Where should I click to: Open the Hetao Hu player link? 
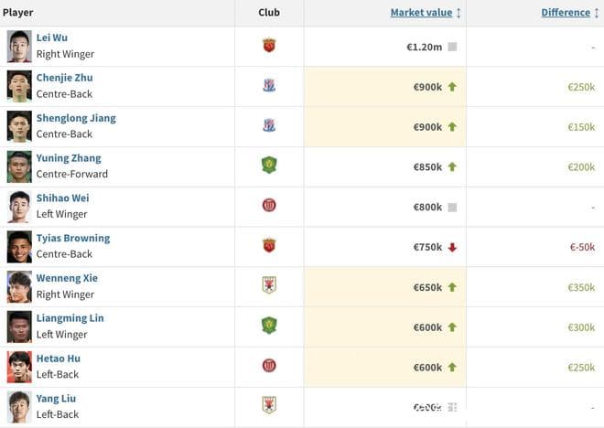(x=59, y=358)
